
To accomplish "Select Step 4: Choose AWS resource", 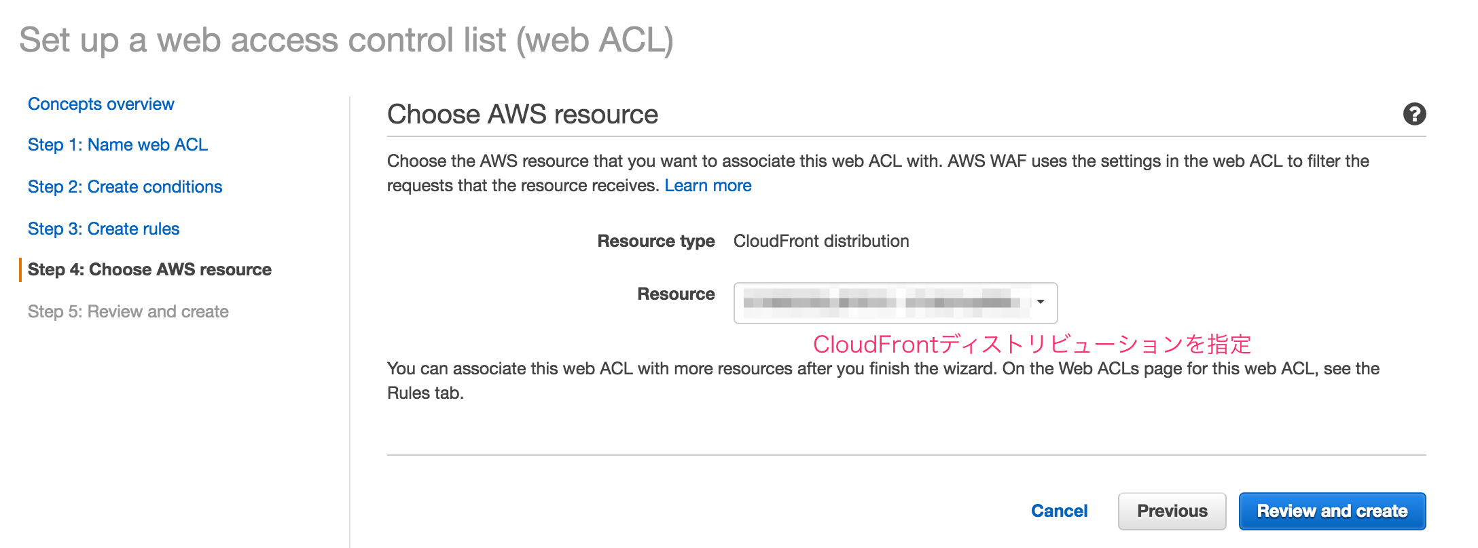I will coord(149,269).
